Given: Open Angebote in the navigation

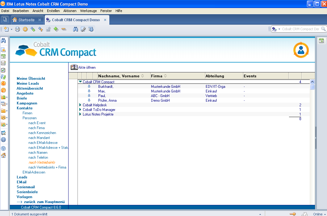Looking at the screenshot, I should coord(25,93).
